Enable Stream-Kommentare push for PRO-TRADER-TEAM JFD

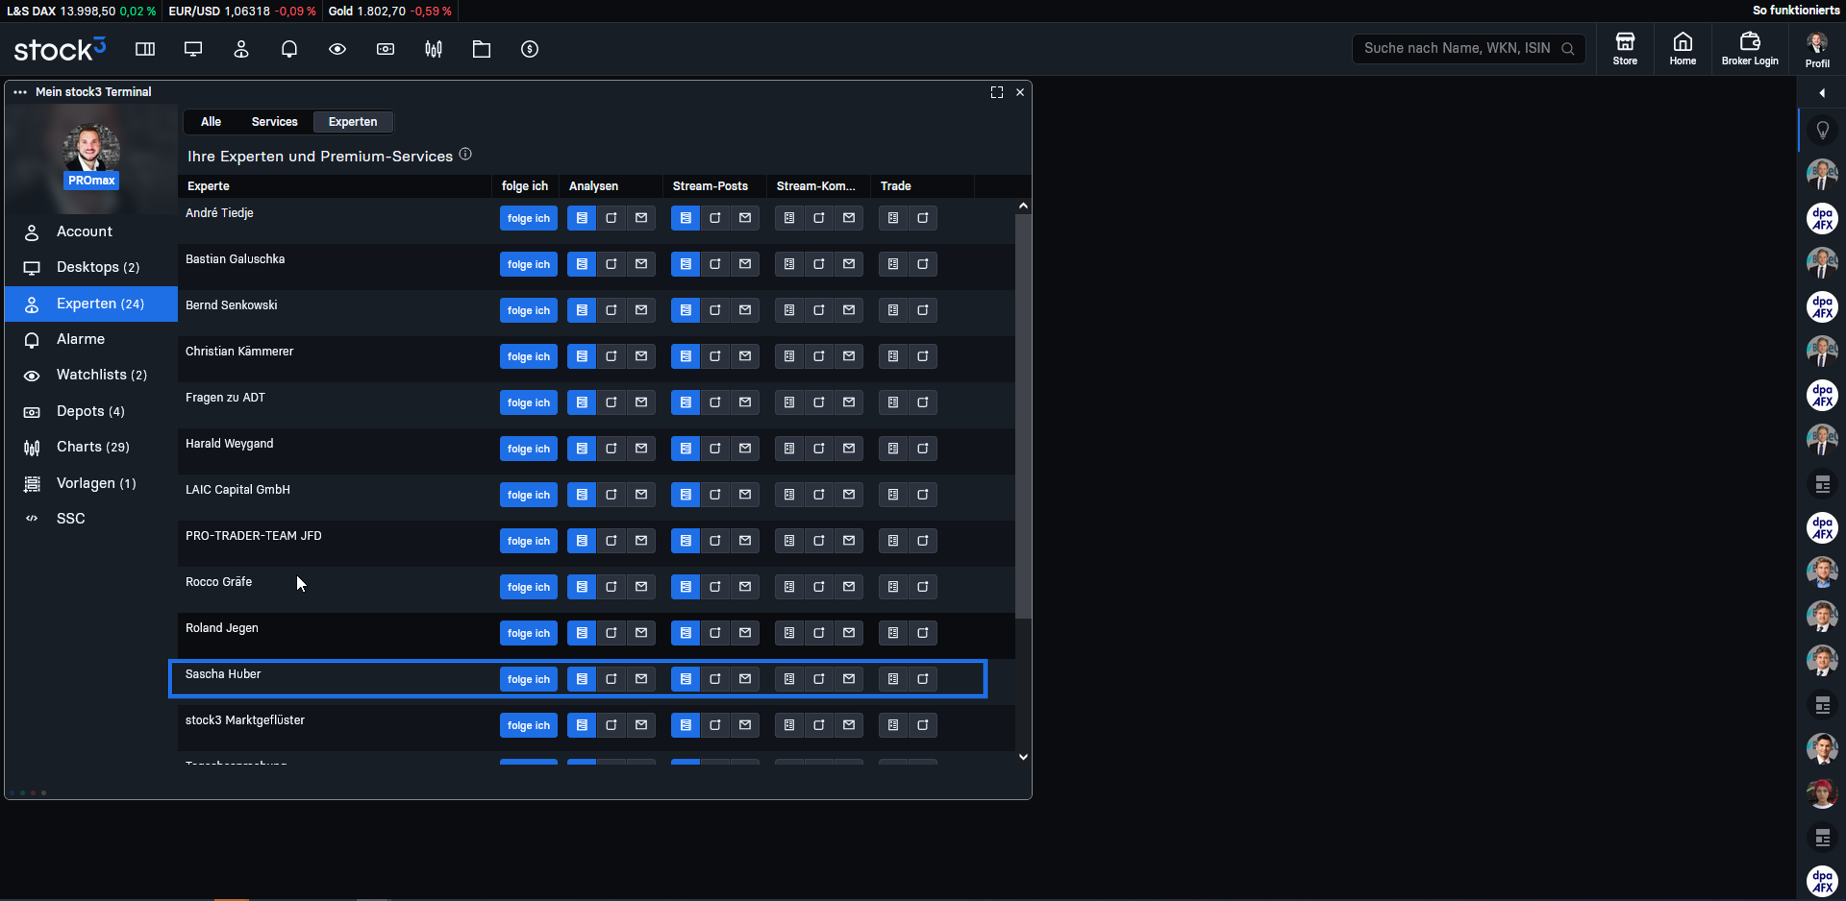[819, 541]
